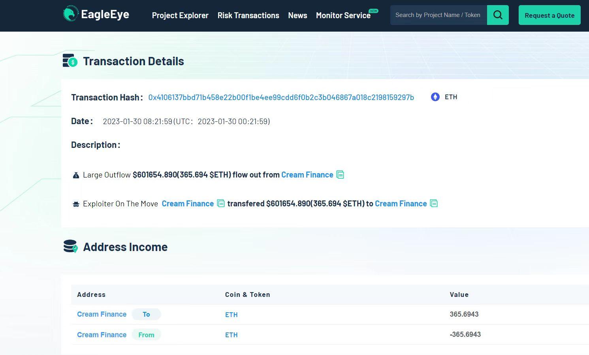Screen dimensions: 589x355
Task: Click ETH token link in the To row
Action: 231,315
